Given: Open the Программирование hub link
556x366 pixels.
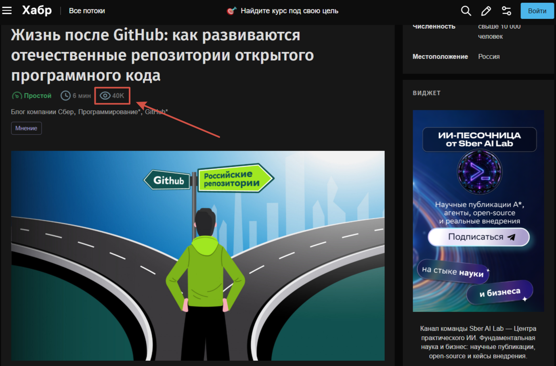Looking at the screenshot, I should click(109, 112).
